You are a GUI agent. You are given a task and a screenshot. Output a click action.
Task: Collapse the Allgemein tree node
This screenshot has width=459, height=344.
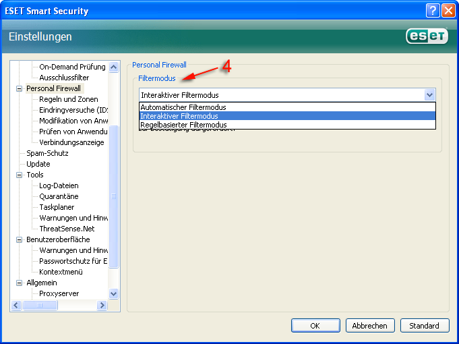pyautogui.click(x=19, y=283)
